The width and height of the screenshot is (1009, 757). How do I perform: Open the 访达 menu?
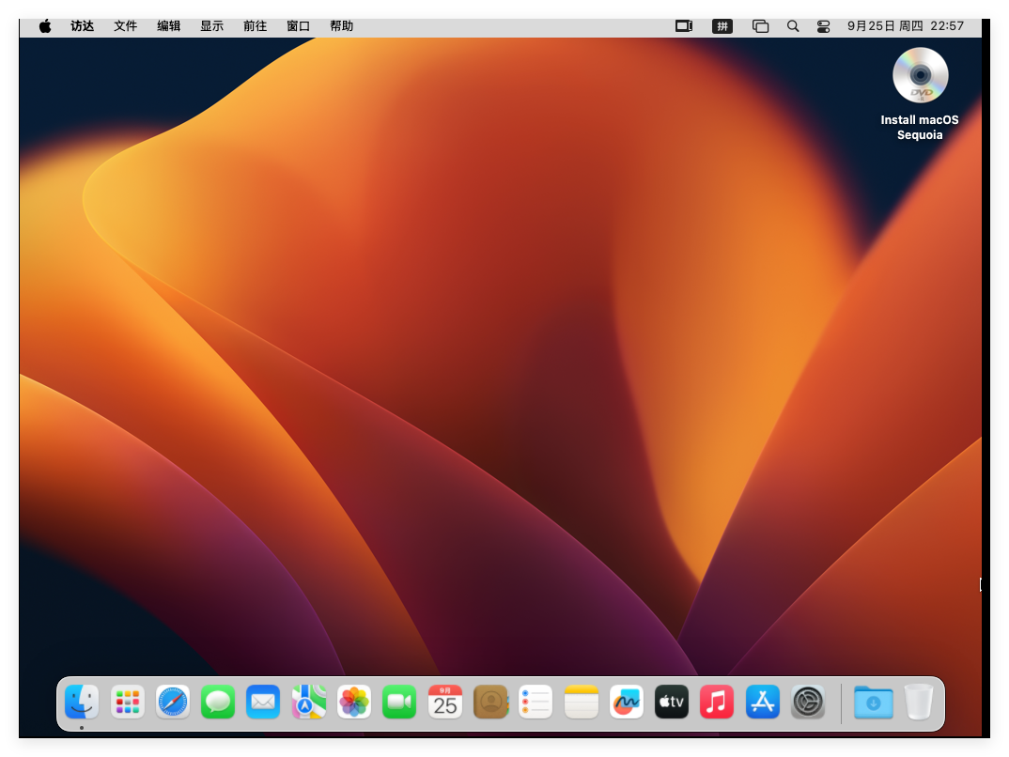[83, 26]
